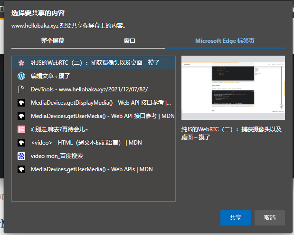Pick MediaDevices.getUserMedia() - Web API 接口参考 | MDN
Image resolution: width=294 pixels, height=235 pixels.
(x=94, y=116)
